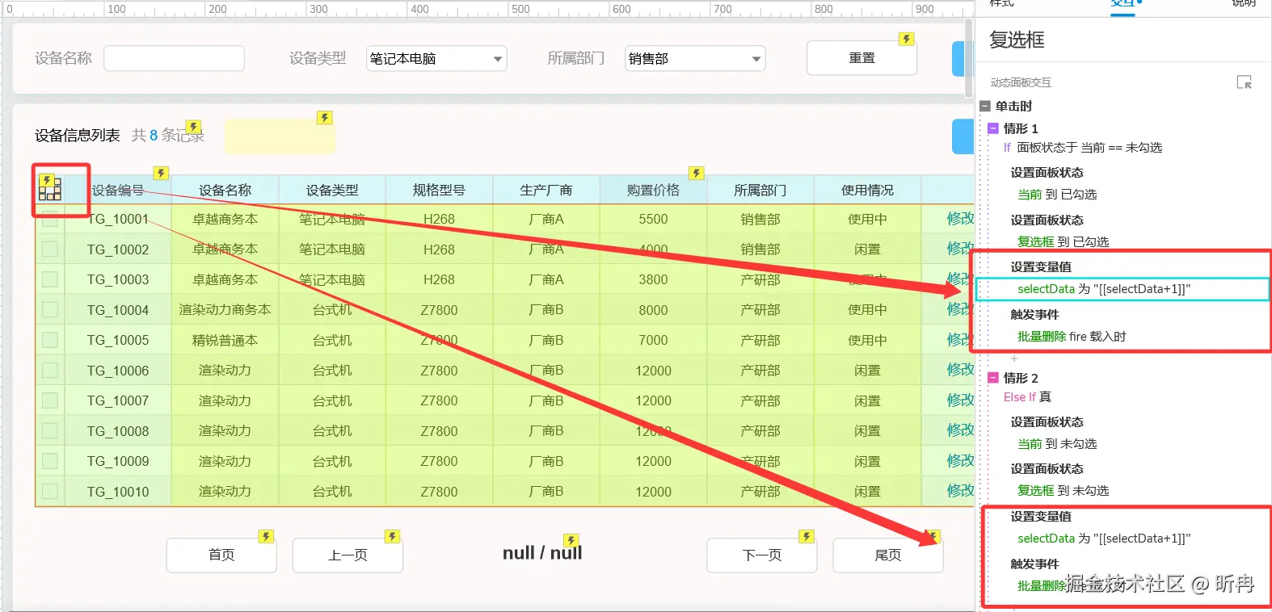The width and height of the screenshot is (1272, 612).
Task: Click the 'null / null' page indicator
Action: [x=542, y=553]
